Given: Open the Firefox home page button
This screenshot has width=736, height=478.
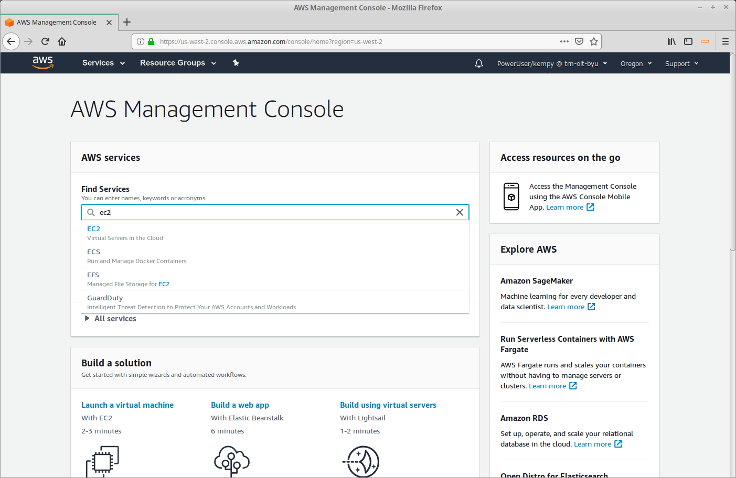Looking at the screenshot, I should pyautogui.click(x=62, y=41).
